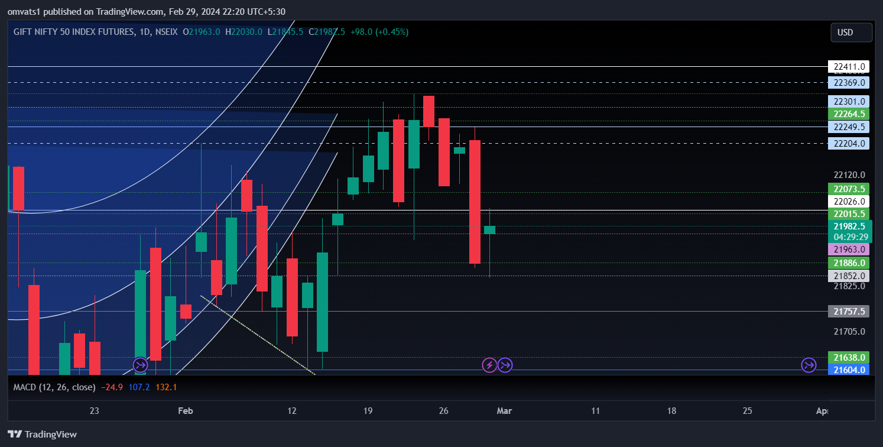
Task: Click the red MACD value -24.9
Action: coord(112,387)
